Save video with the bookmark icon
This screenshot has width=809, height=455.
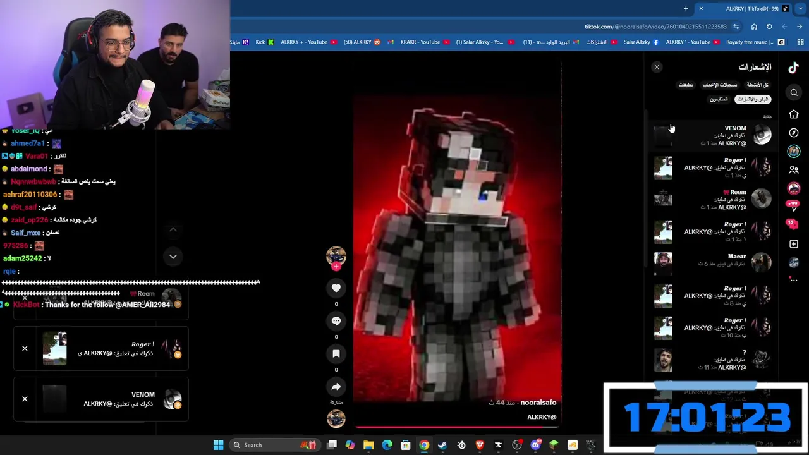(336, 354)
